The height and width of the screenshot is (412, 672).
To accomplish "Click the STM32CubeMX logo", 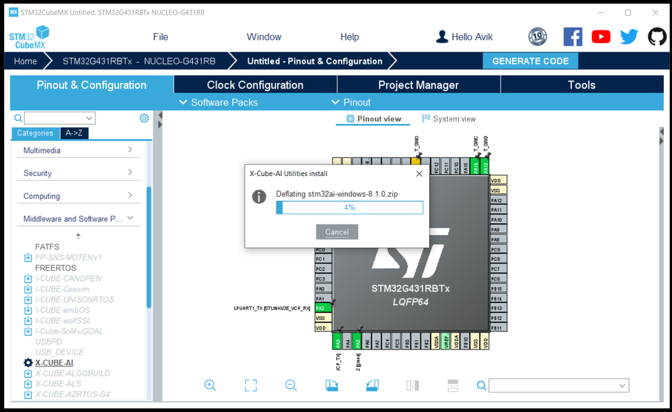I will 29,37.
